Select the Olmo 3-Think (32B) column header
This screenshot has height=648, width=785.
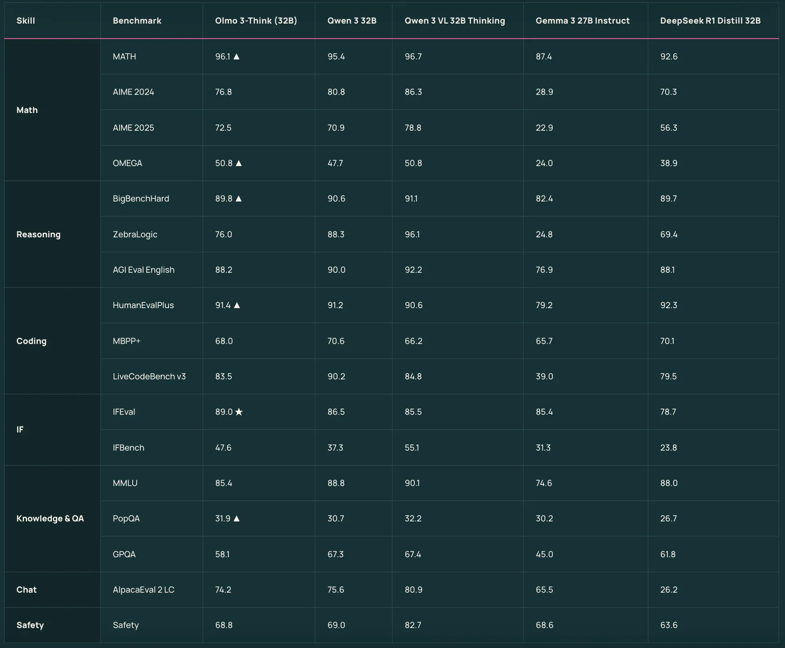coord(256,21)
